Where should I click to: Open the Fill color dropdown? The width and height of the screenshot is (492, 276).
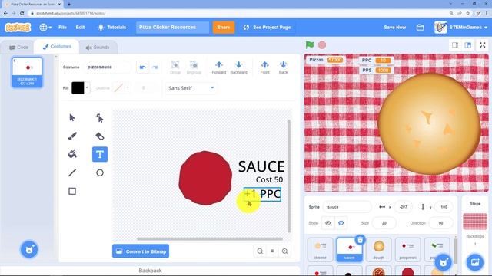click(87, 88)
